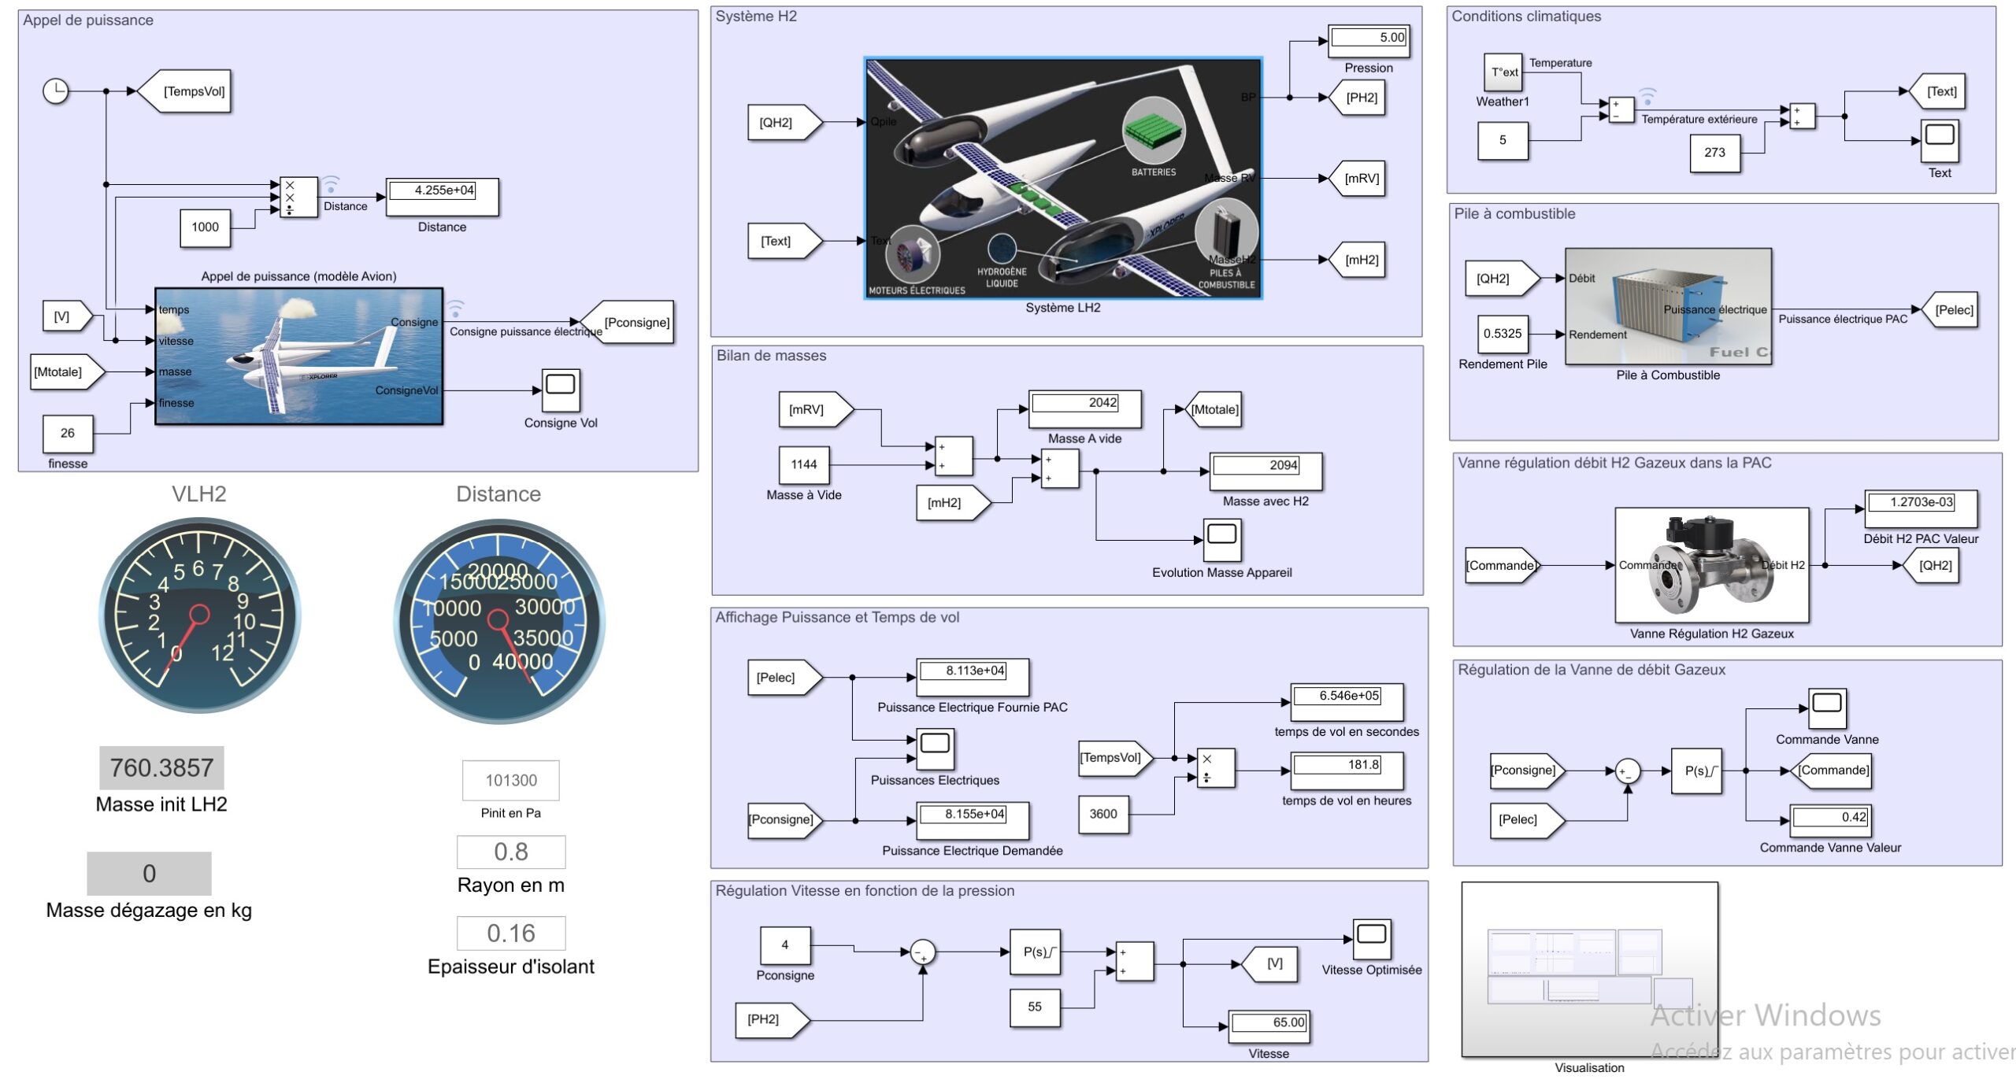
Task: Open the Puissances Electriques scope icon
Action: click(935, 748)
